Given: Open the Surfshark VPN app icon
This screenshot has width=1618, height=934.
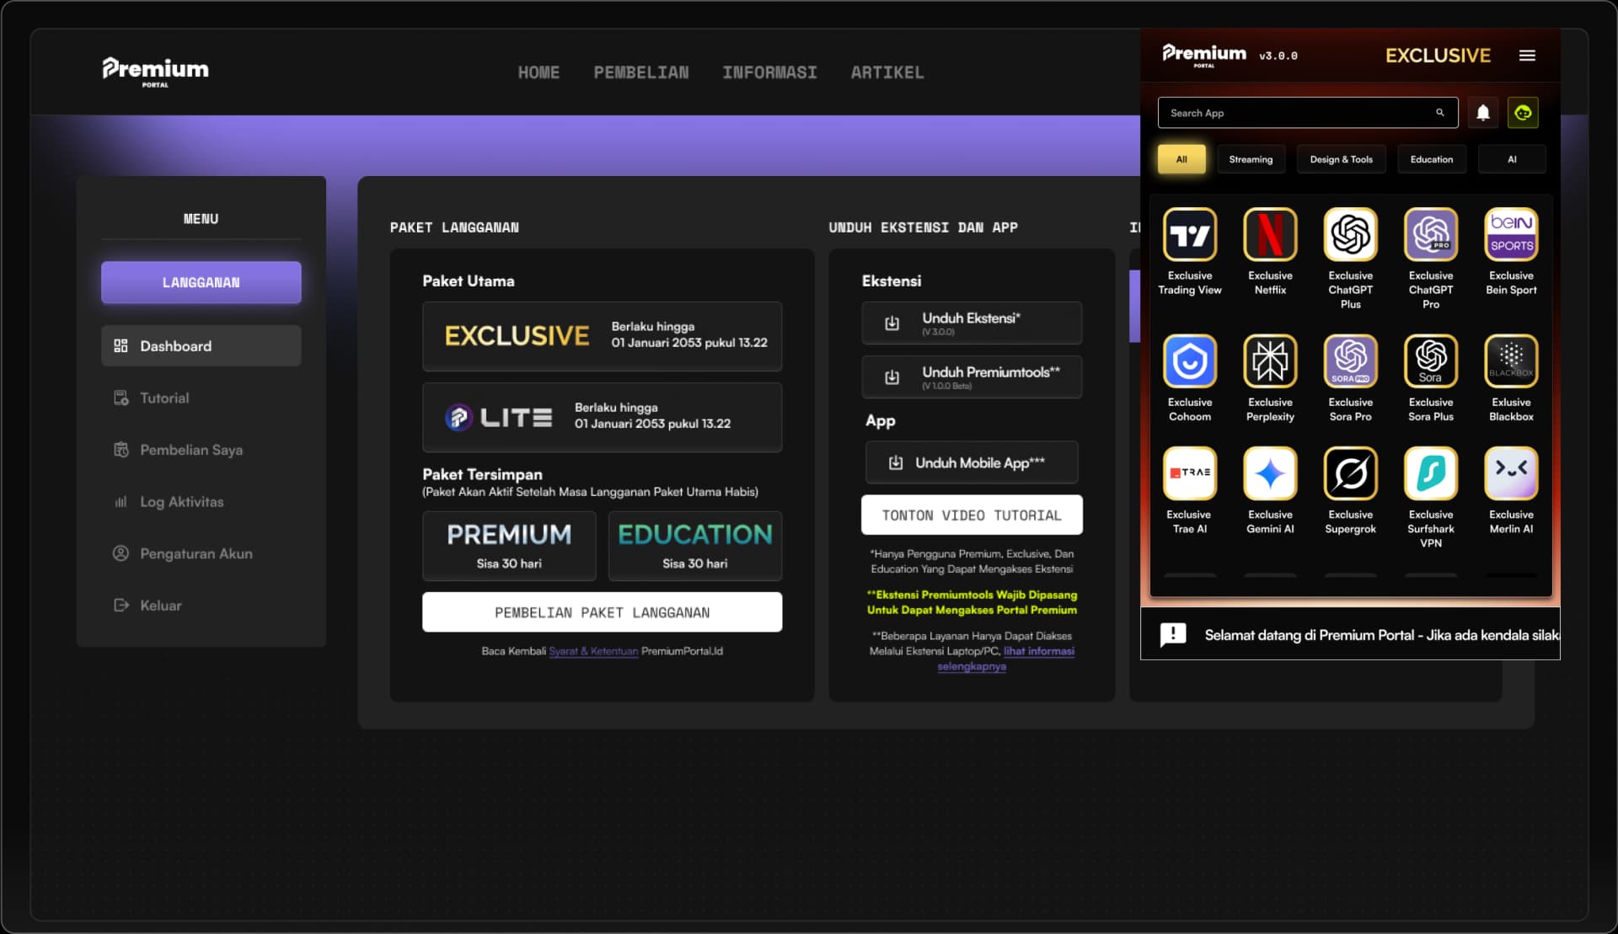Looking at the screenshot, I should 1430,474.
